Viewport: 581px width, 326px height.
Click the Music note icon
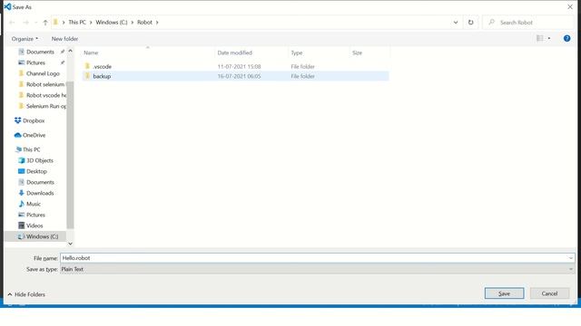tap(22, 204)
